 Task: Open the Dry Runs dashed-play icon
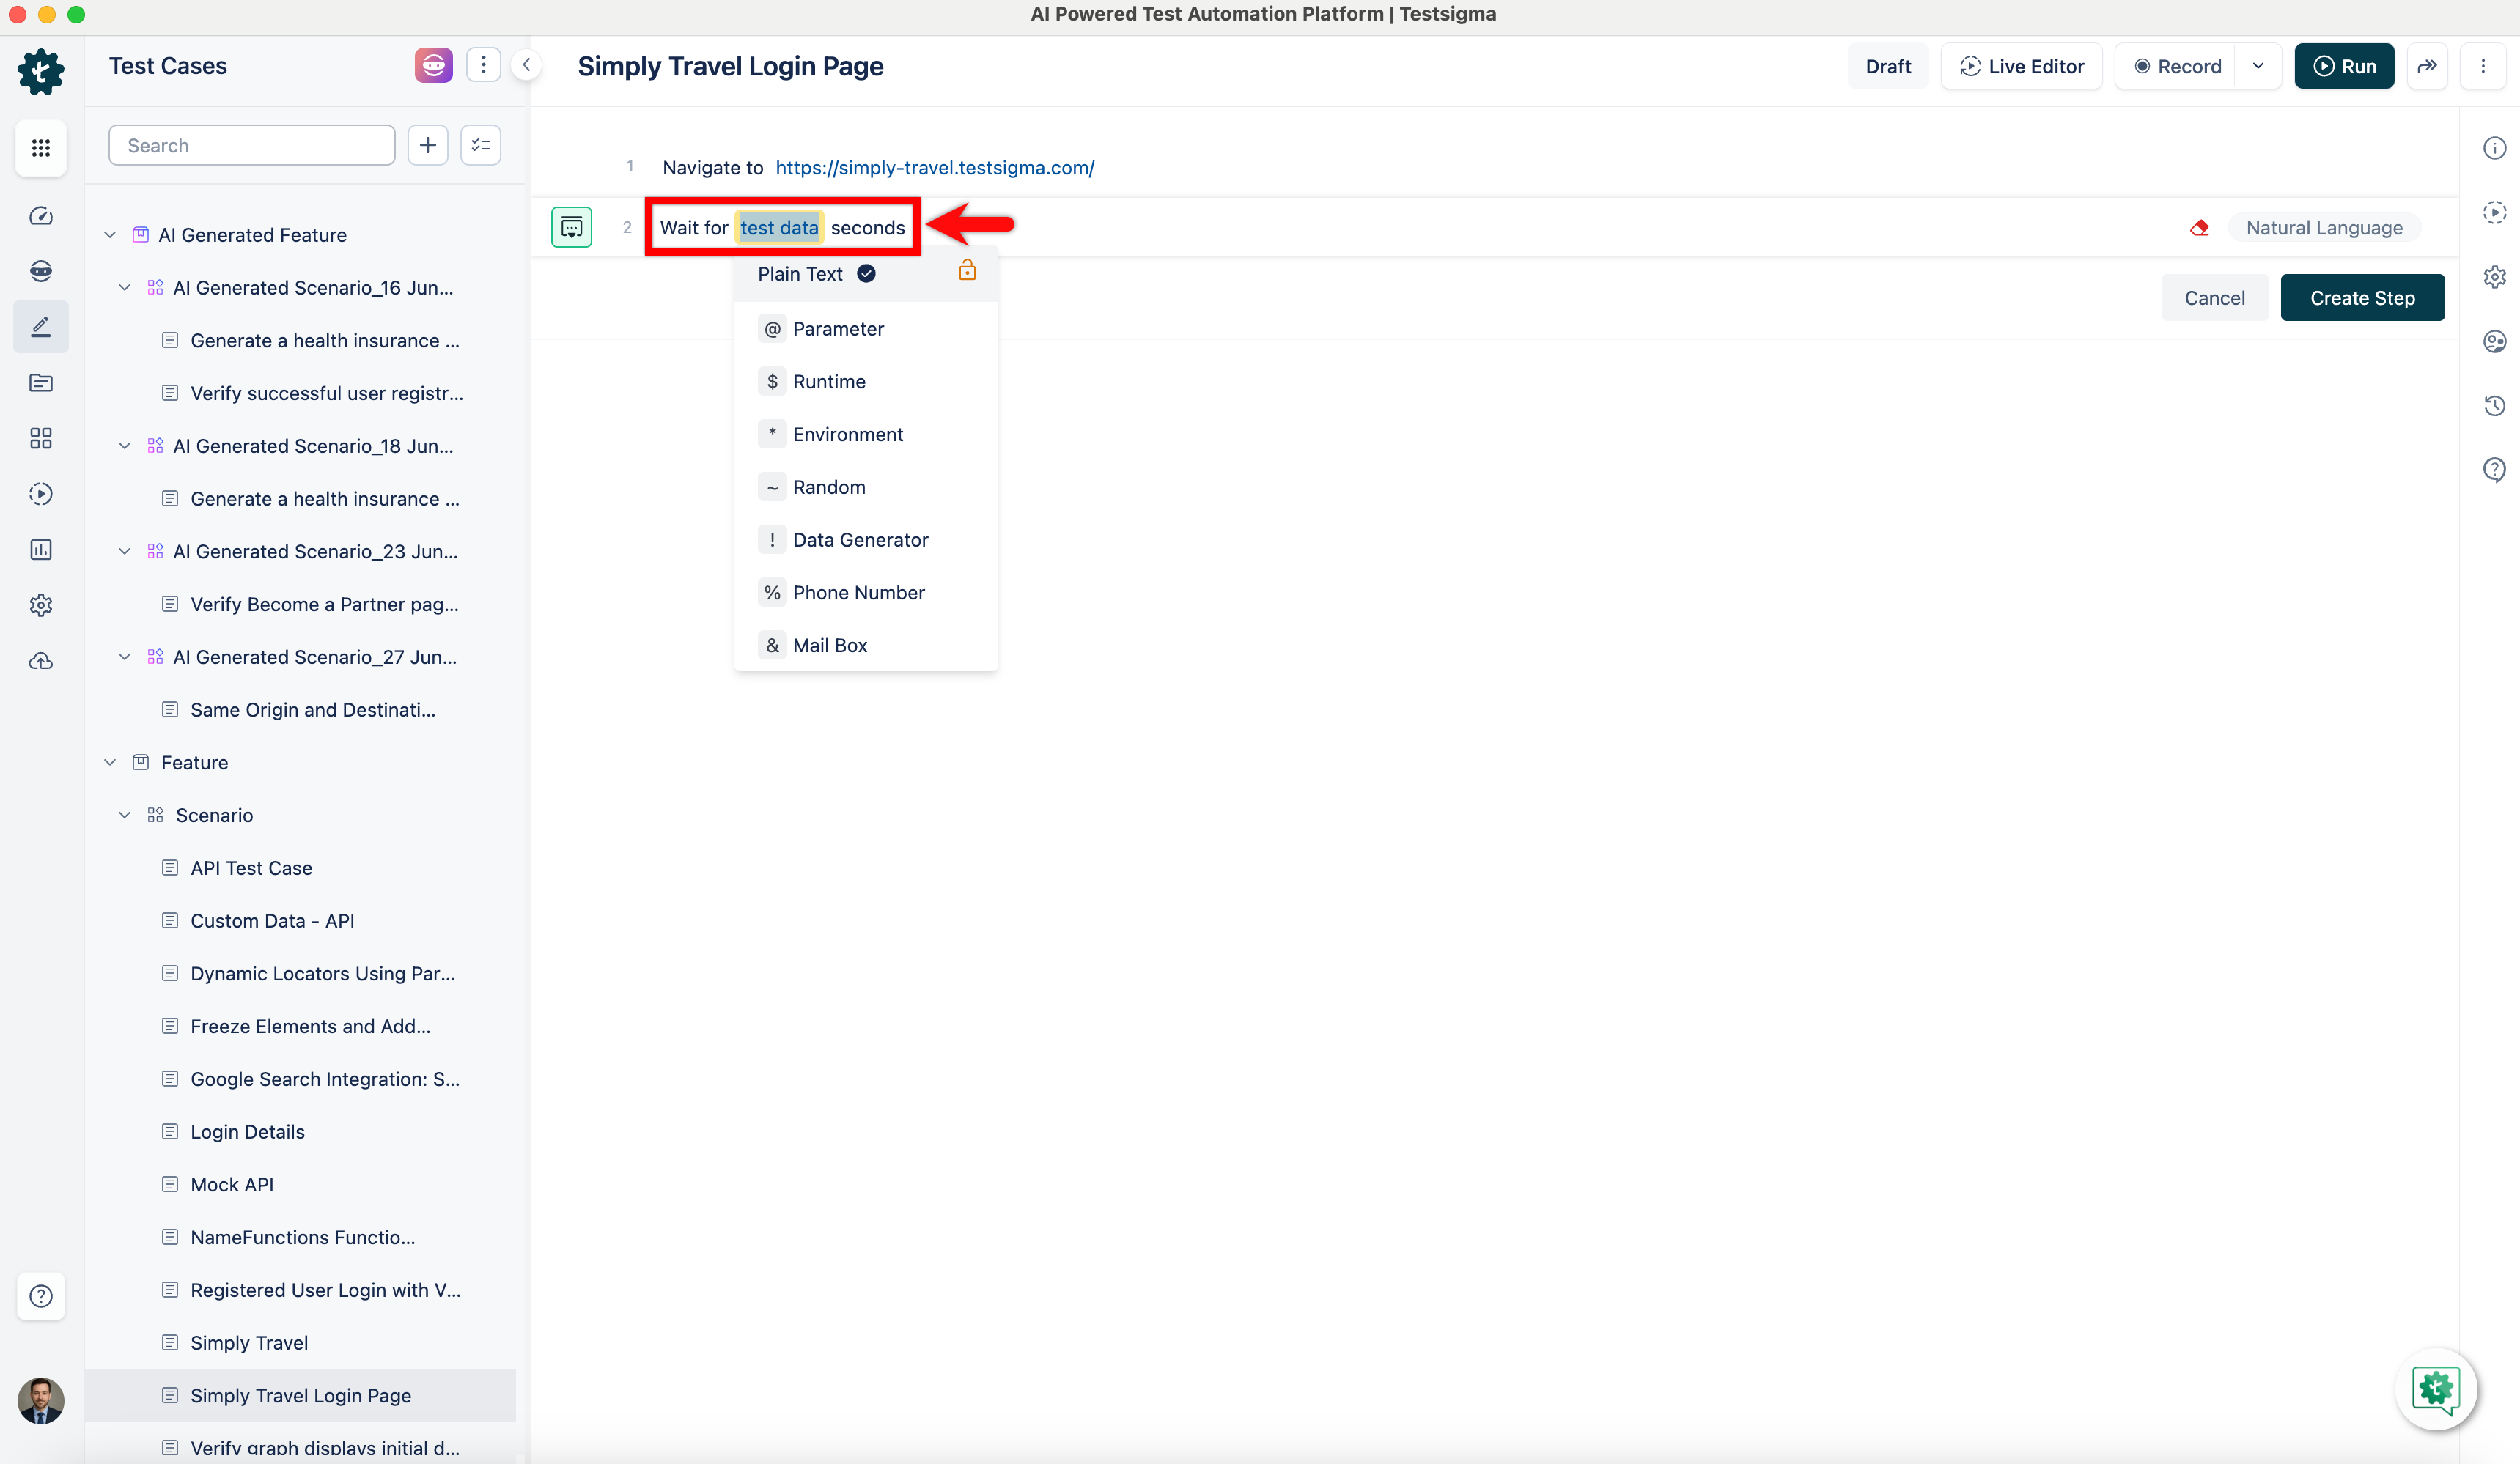(x=41, y=494)
